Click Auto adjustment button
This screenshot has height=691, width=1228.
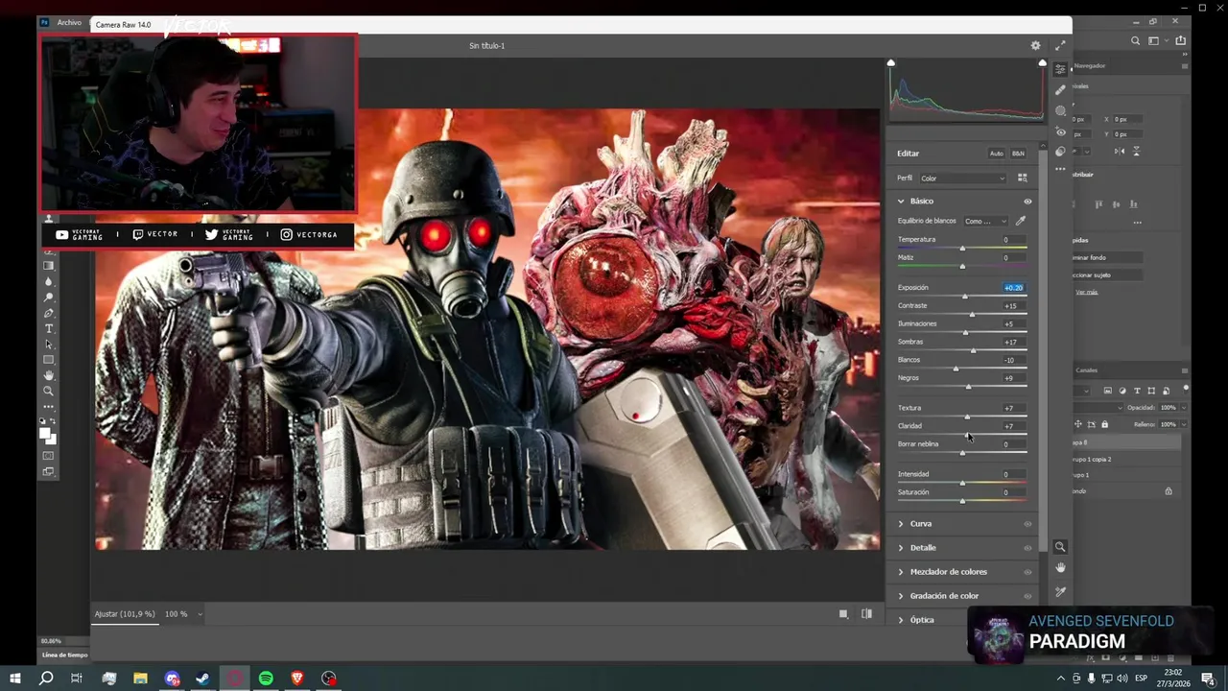pyautogui.click(x=997, y=154)
